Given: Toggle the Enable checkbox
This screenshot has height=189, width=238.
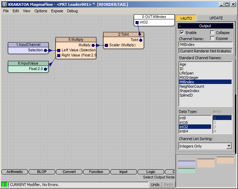Looking at the screenshot, I should (182, 32).
